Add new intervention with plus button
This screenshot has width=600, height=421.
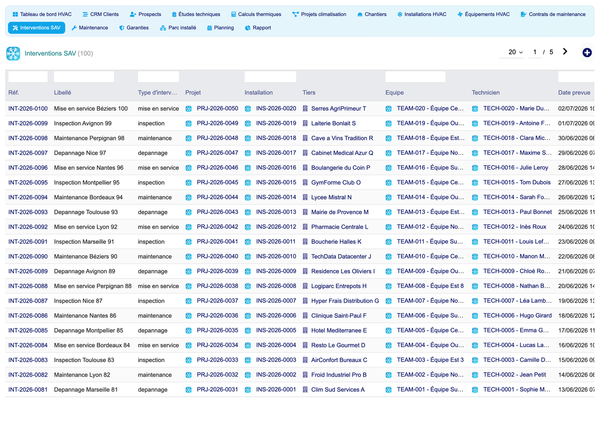coord(587,53)
